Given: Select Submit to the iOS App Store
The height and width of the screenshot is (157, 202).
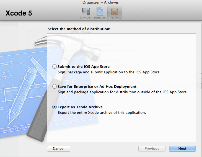Looking at the screenshot, I should 54,66.
